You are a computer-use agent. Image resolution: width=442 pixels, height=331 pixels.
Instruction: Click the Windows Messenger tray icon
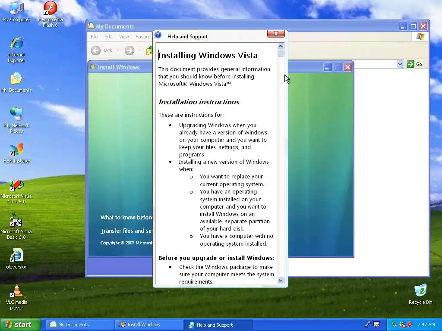coord(402,325)
